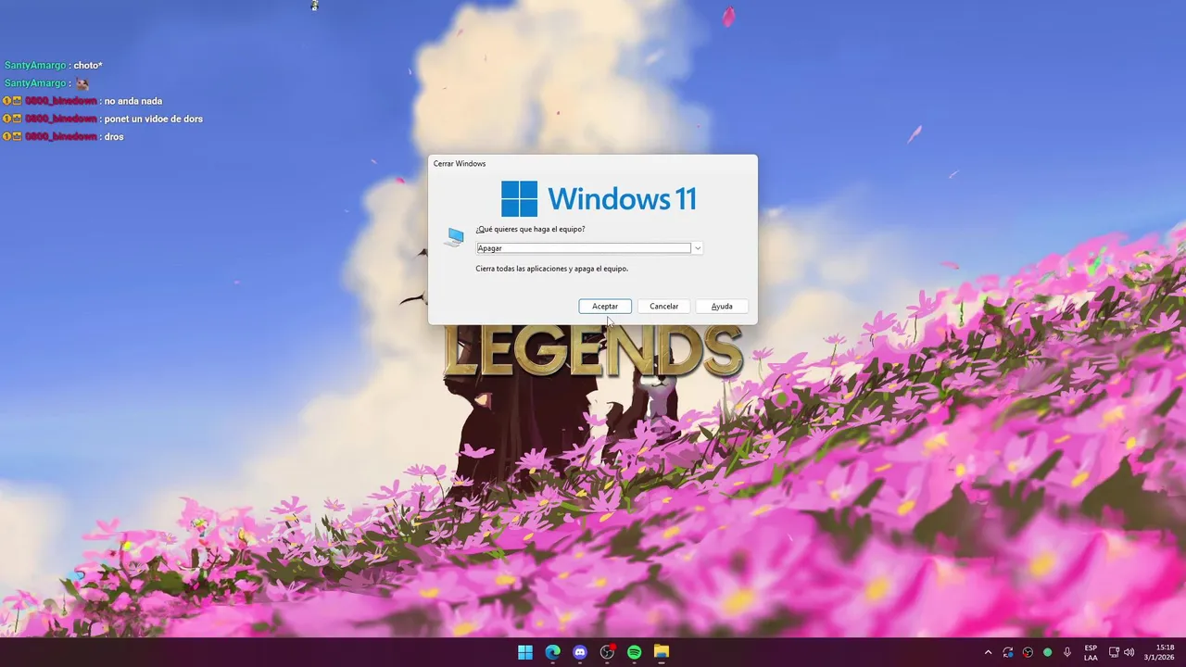Open the Windows Start menu

click(525, 652)
